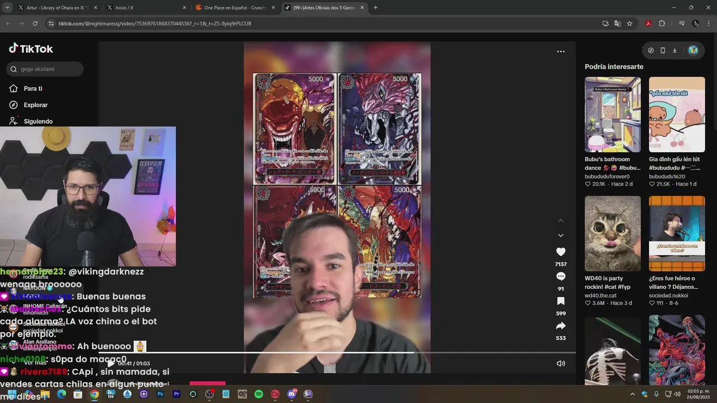Open the tab search dropdown
The width and height of the screenshot is (717, 403).
coord(7,8)
